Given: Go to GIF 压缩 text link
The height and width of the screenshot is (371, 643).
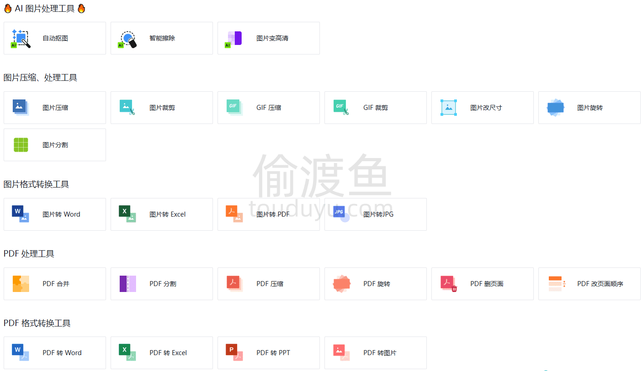Looking at the screenshot, I should 269,108.
